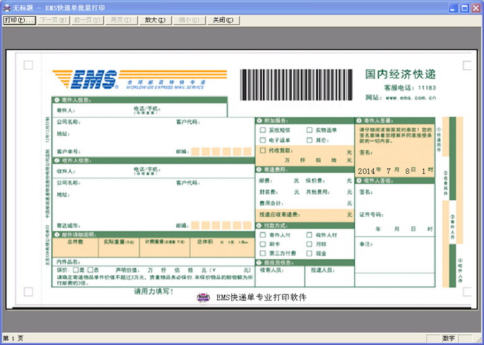Click the 证件号码: label
The width and height of the screenshot is (484, 345).
tap(371, 215)
